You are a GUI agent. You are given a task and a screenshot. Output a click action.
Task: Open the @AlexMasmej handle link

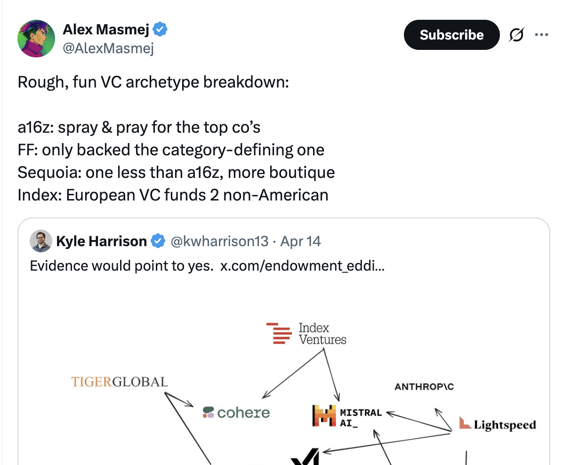tap(108, 48)
